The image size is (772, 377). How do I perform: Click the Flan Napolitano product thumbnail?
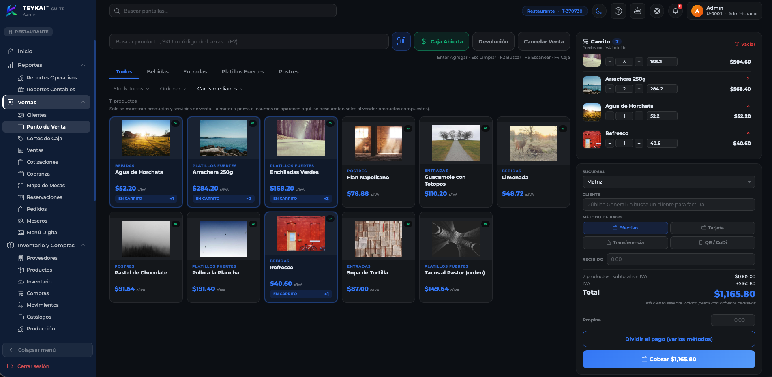click(x=378, y=144)
